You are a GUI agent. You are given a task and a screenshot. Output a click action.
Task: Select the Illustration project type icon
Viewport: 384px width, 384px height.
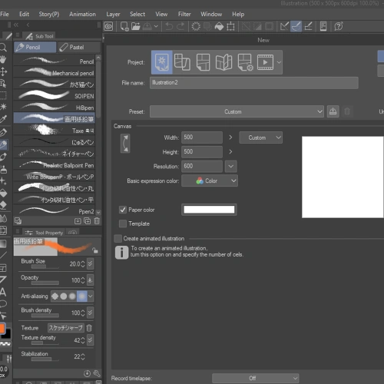click(x=161, y=62)
